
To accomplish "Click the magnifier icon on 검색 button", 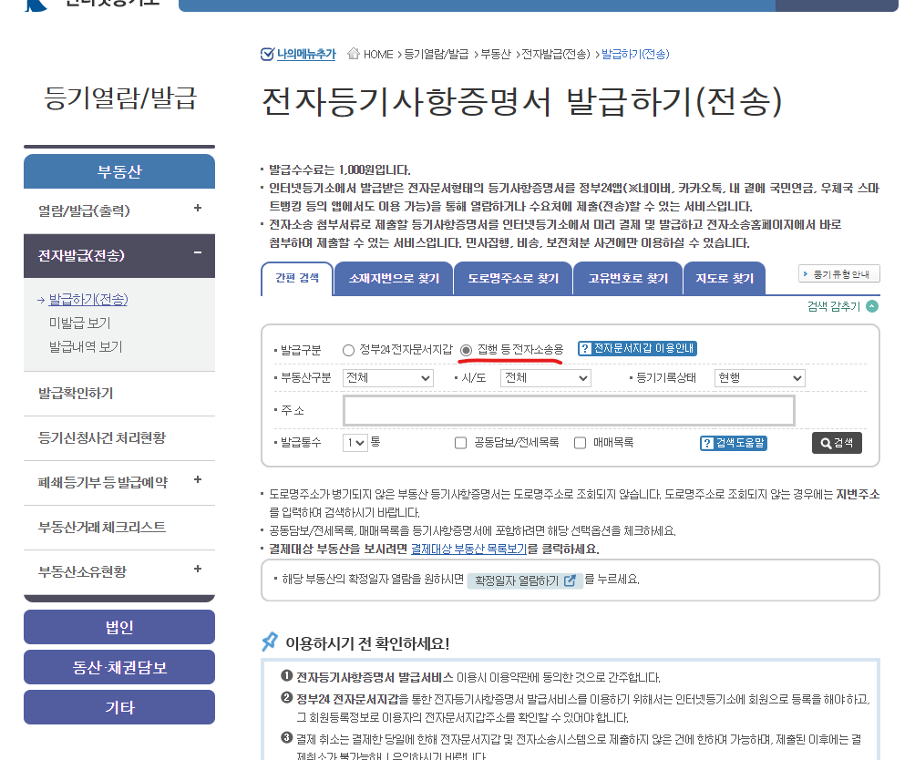I will click(x=825, y=443).
